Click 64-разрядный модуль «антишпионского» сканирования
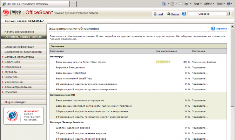Image resolution: width=235 pixels, height=140 pixels. pyautogui.click(x=92, y=117)
